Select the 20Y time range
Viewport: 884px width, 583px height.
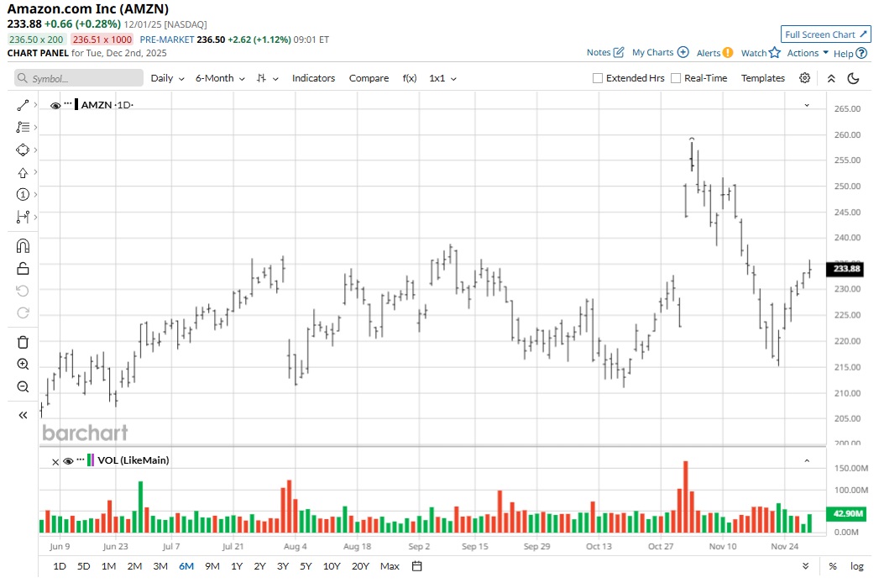coord(360,566)
